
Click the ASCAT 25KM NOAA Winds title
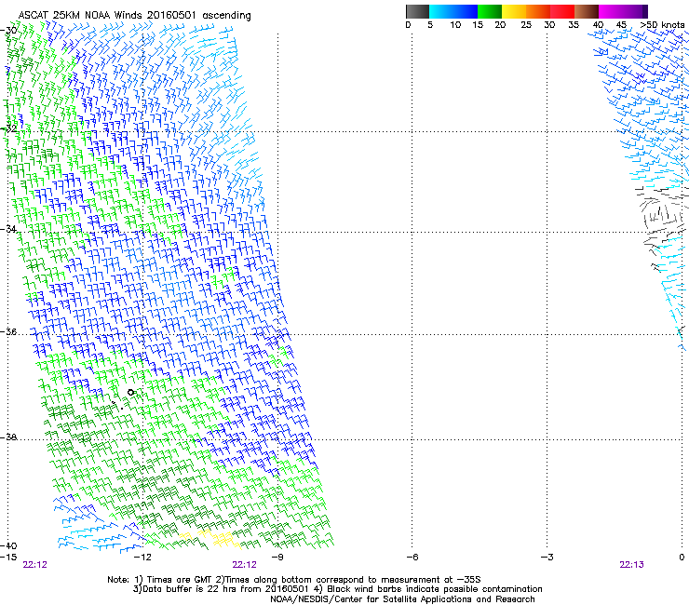point(134,15)
